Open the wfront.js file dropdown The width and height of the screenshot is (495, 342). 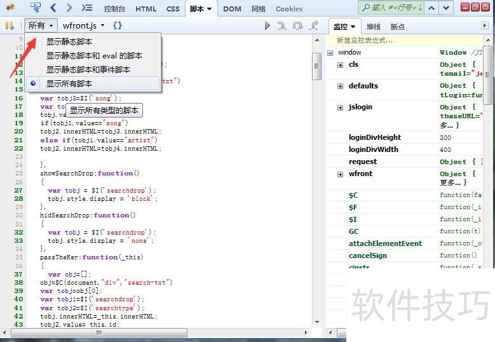pyautogui.click(x=83, y=25)
